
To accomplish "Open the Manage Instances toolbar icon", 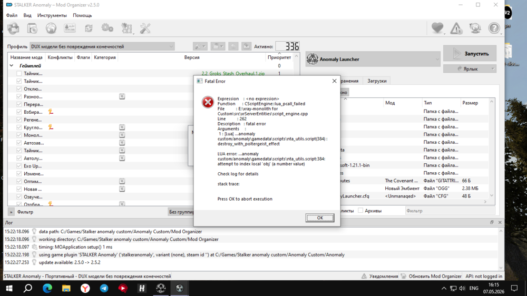I will coord(14,28).
